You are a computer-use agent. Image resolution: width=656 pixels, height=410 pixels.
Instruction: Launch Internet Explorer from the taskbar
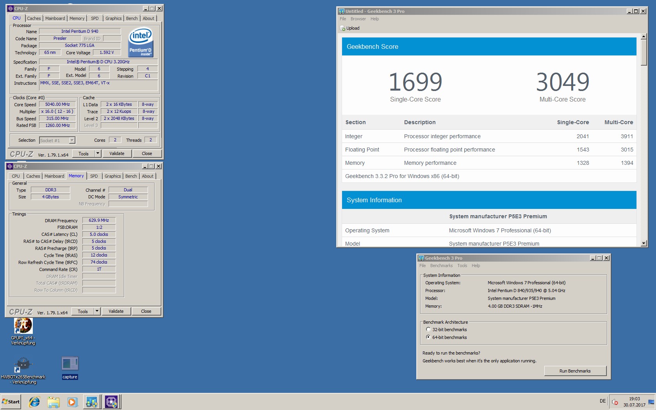[x=34, y=402]
